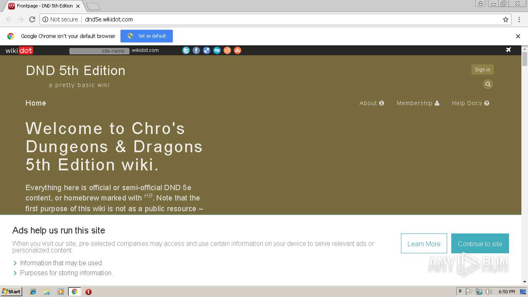Click the Twitter share icon
Screen dimensions: 528x297
[x=186, y=50]
